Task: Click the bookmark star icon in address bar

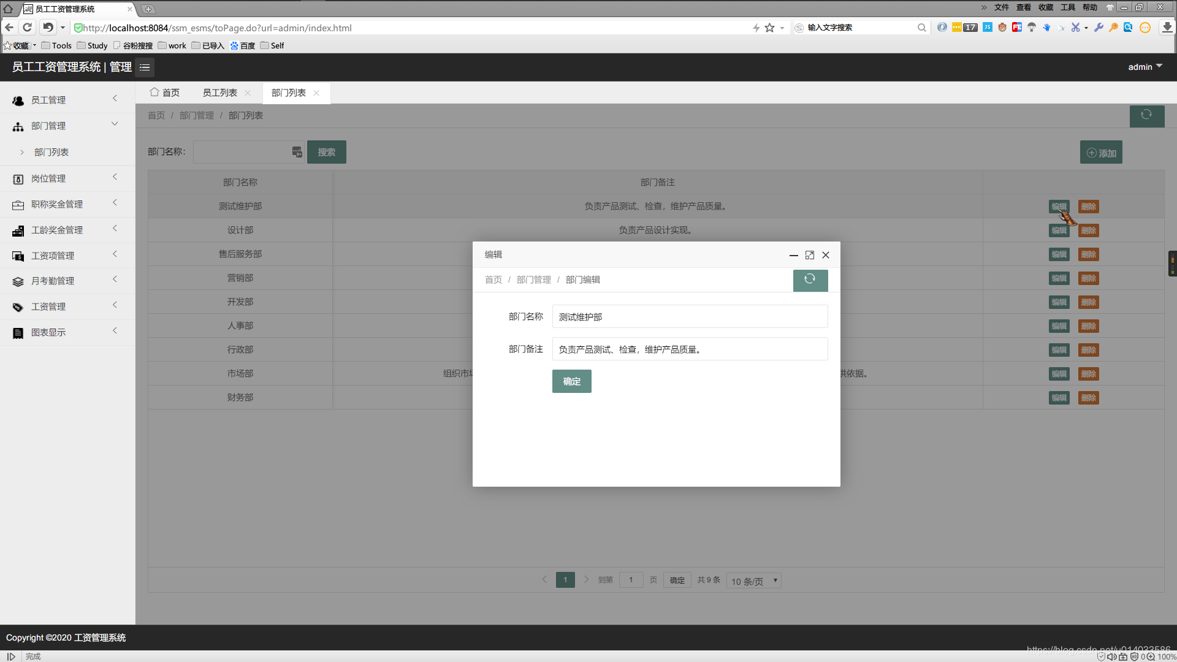Action: 770,28
